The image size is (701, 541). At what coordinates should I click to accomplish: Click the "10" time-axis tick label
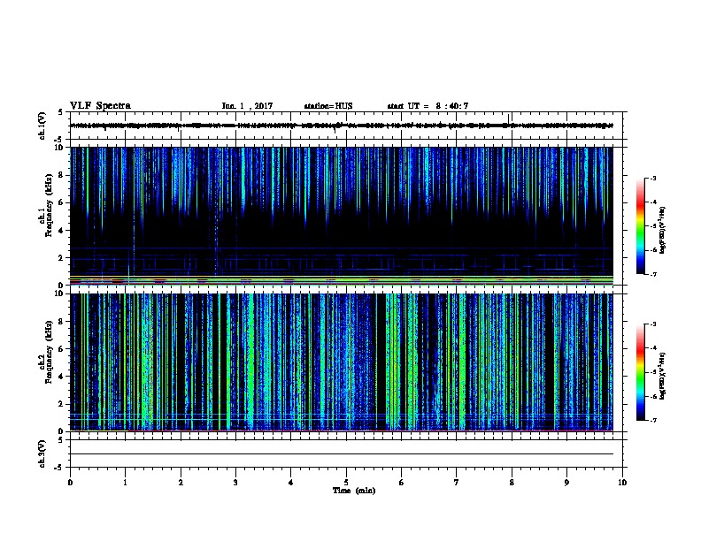(x=622, y=482)
